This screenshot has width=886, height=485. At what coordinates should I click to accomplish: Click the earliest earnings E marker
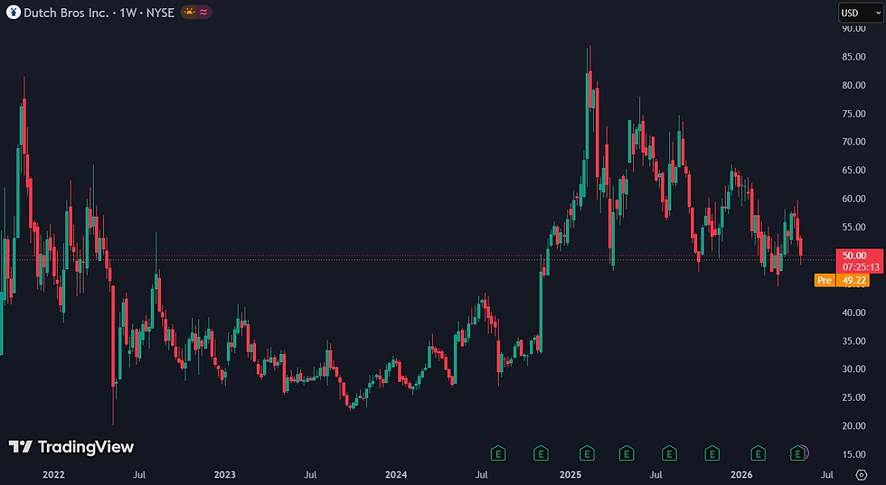pyautogui.click(x=498, y=452)
